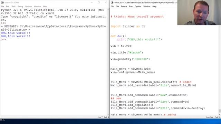Click the Ln/Col indicator in shell status bar
The height and width of the screenshot is (124, 221).
[104, 117]
